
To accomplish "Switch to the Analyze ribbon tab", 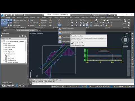I will (x=32, y=17).
